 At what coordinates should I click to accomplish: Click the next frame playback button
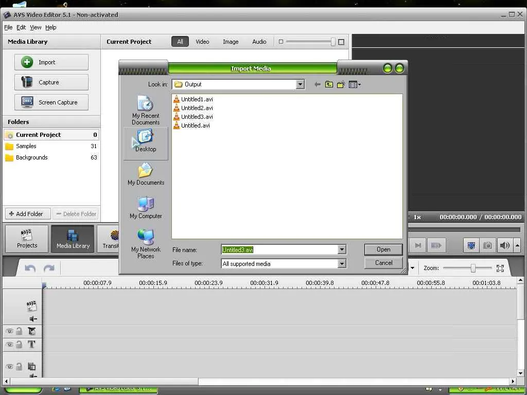pyautogui.click(x=418, y=245)
